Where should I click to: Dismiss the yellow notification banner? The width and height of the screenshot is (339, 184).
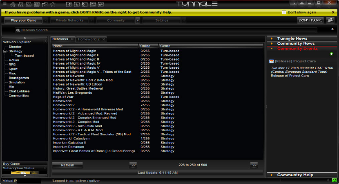pyautogui.click(x=333, y=12)
